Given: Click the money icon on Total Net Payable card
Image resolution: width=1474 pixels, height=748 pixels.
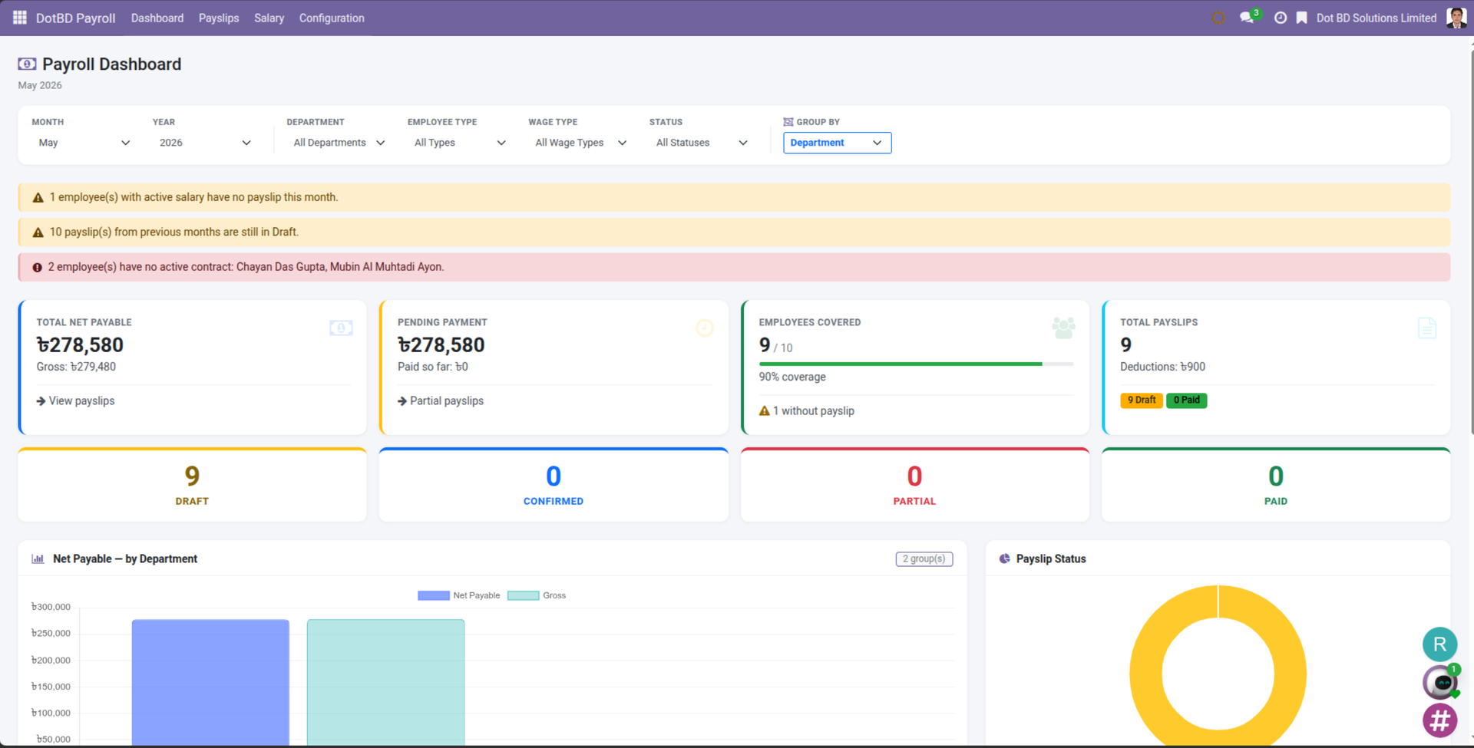Looking at the screenshot, I should (341, 328).
